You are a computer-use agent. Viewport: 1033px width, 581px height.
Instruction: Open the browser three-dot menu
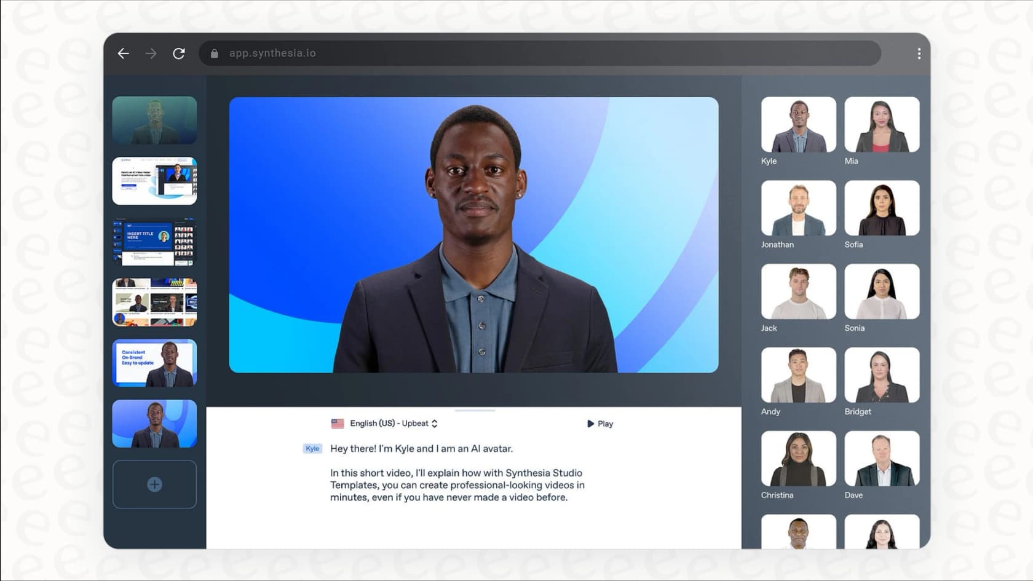pos(919,53)
